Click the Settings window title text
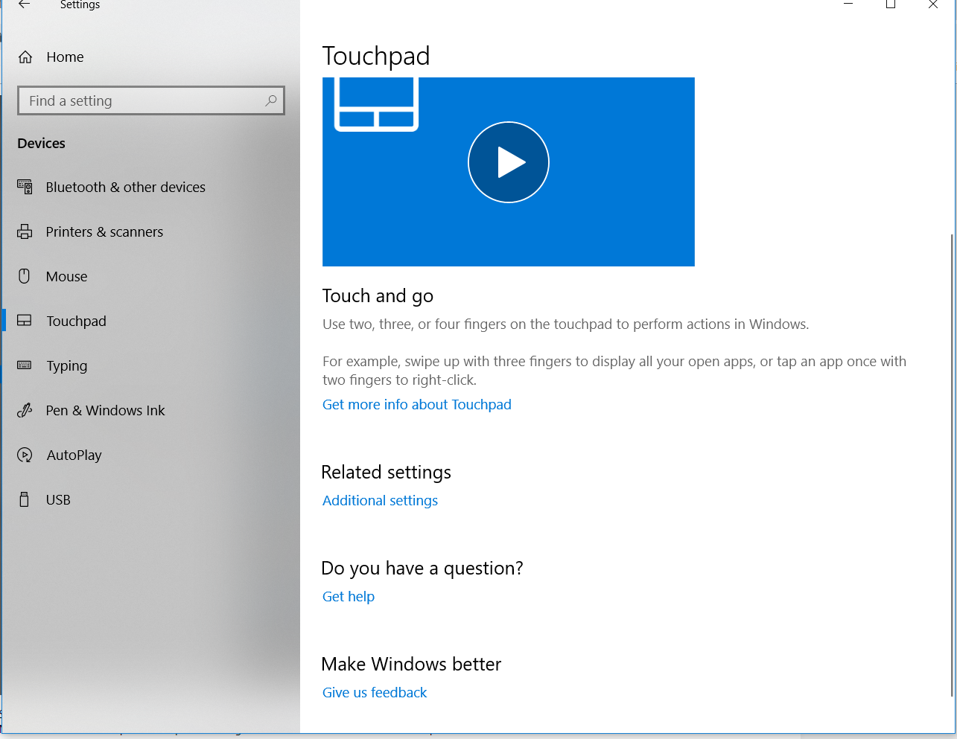 [80, 5]
